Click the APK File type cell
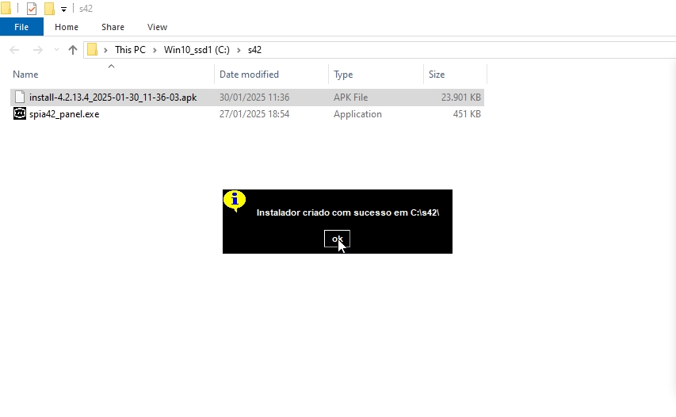Image resolution: width=676 pixels, height=417 pixels. [x=350, y=98]
